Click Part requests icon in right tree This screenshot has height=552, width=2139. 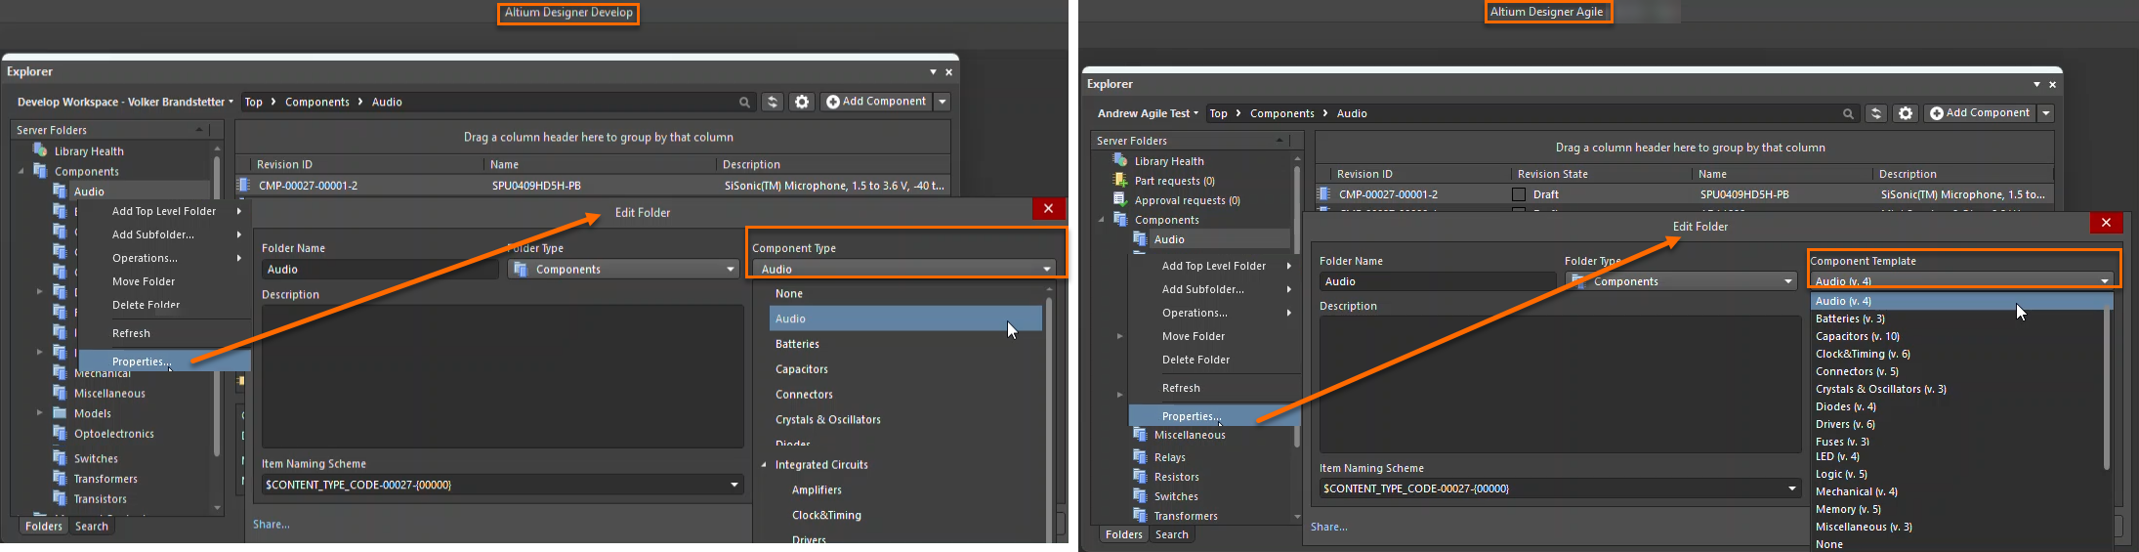1120,180
